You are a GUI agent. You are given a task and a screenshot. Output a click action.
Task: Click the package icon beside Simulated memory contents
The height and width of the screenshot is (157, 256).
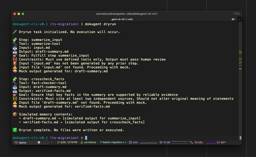[15, 114]
